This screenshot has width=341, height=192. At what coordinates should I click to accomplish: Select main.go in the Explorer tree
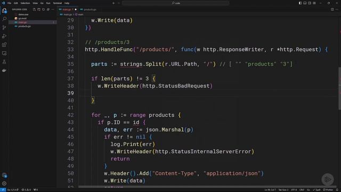(x=33, y=22)
